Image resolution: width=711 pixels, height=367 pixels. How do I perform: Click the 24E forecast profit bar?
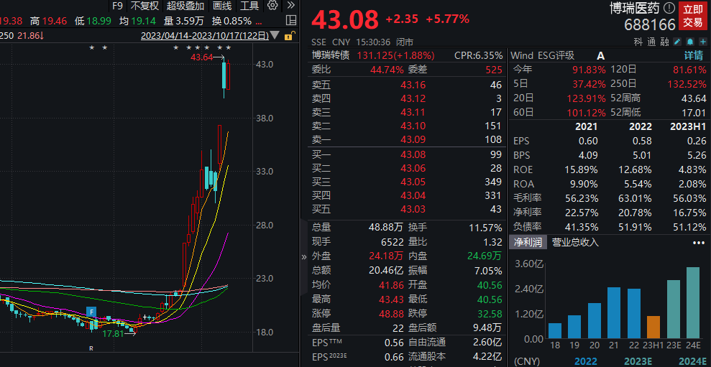tap(693, 302)
